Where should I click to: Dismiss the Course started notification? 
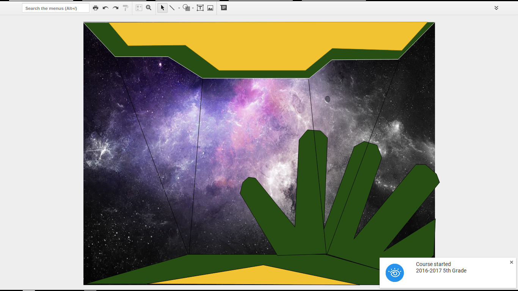click(x=511, y=262)
